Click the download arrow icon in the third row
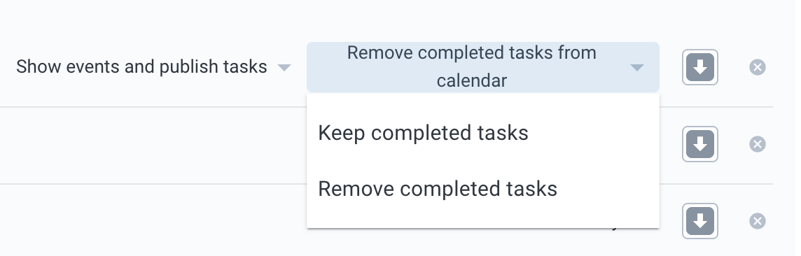This screenshot has height=256, width=801. (x=700, y=221)
